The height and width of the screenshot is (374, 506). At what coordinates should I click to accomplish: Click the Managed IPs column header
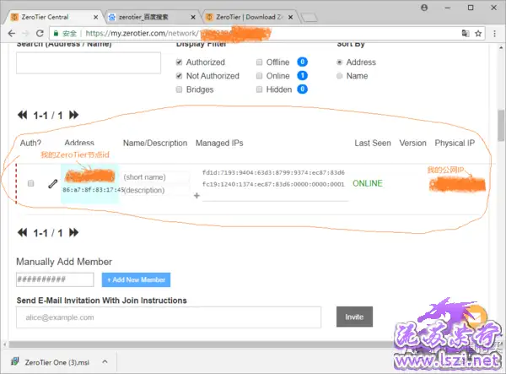tap(219, 143)
